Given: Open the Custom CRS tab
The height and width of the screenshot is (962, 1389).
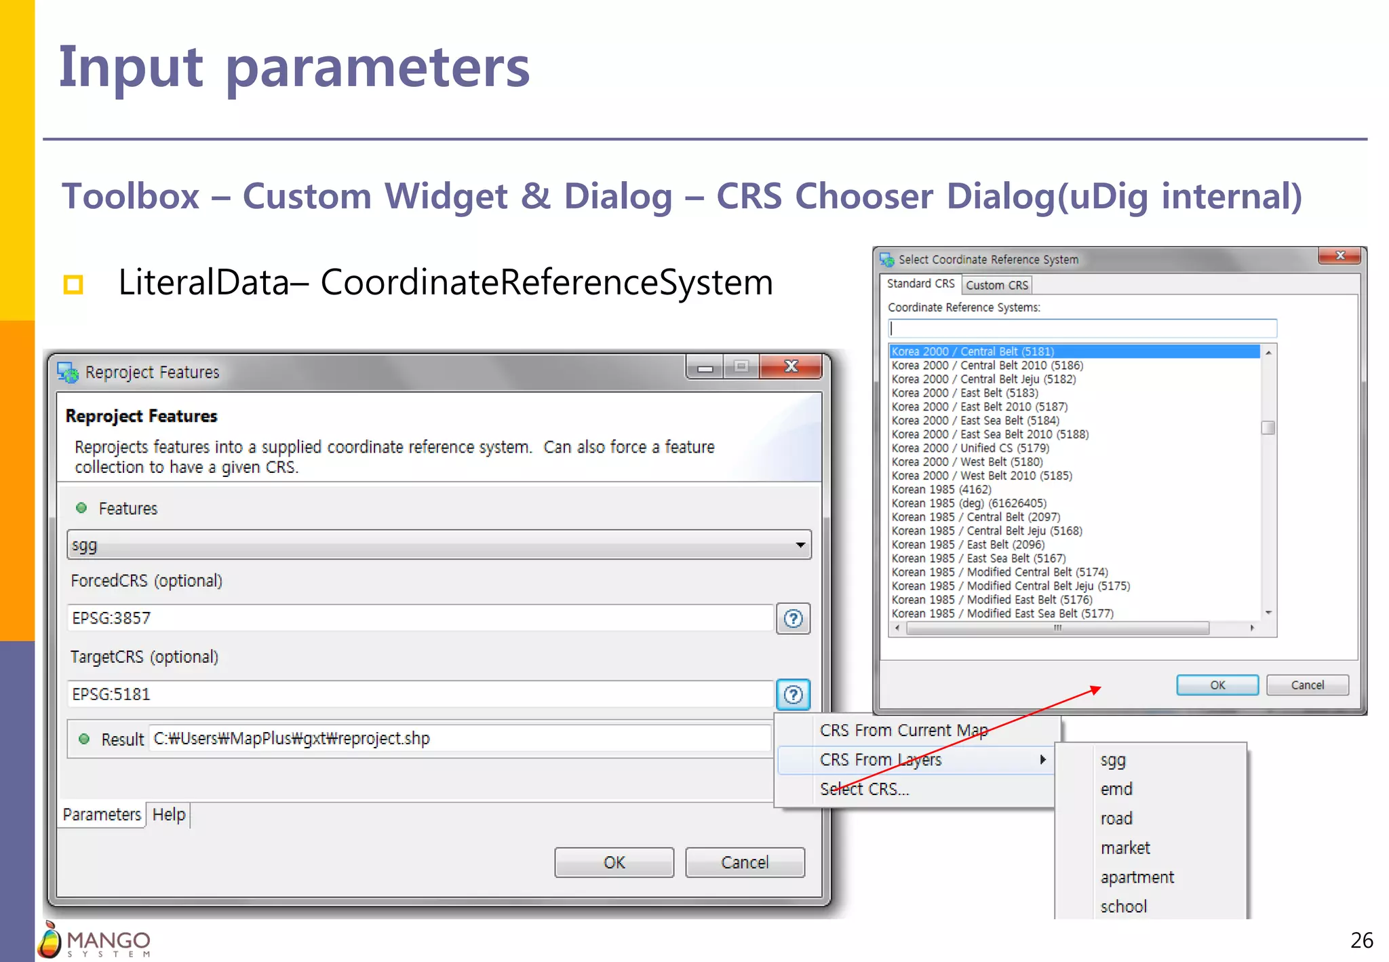Looking at the screenshot, I should [x=996, y=285].
